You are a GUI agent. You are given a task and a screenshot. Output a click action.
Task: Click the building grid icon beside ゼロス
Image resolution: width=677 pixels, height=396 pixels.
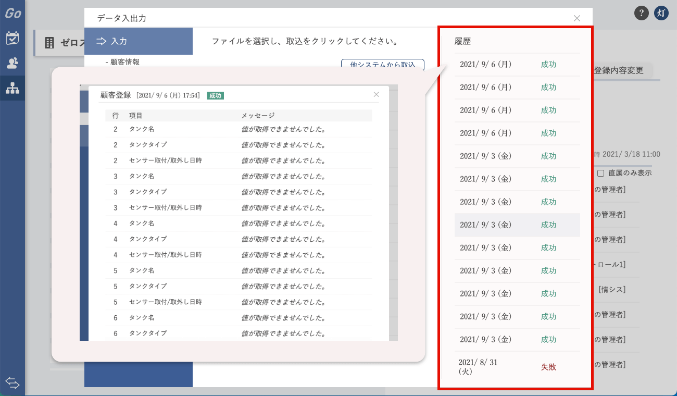[x=49, y=43]
